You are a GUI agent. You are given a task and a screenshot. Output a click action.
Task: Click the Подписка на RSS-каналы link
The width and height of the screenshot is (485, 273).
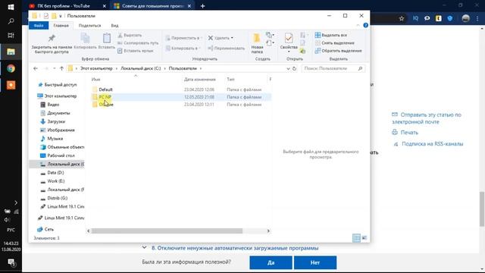(432, 144)
